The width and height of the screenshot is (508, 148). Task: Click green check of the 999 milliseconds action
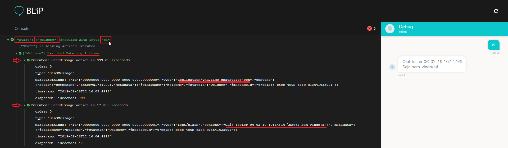(x=28, y=60)
